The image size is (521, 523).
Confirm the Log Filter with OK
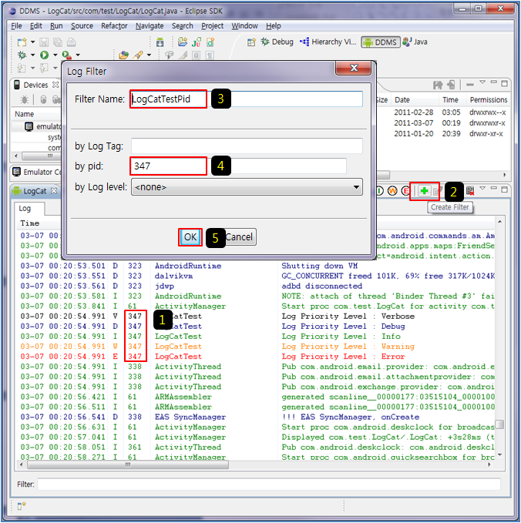click(x=190, y=237)
